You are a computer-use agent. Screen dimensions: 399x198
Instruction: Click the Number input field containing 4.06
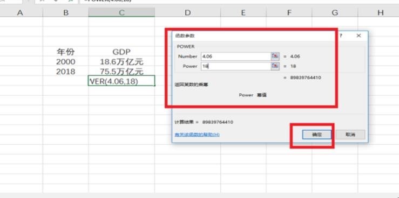(235, 56)
